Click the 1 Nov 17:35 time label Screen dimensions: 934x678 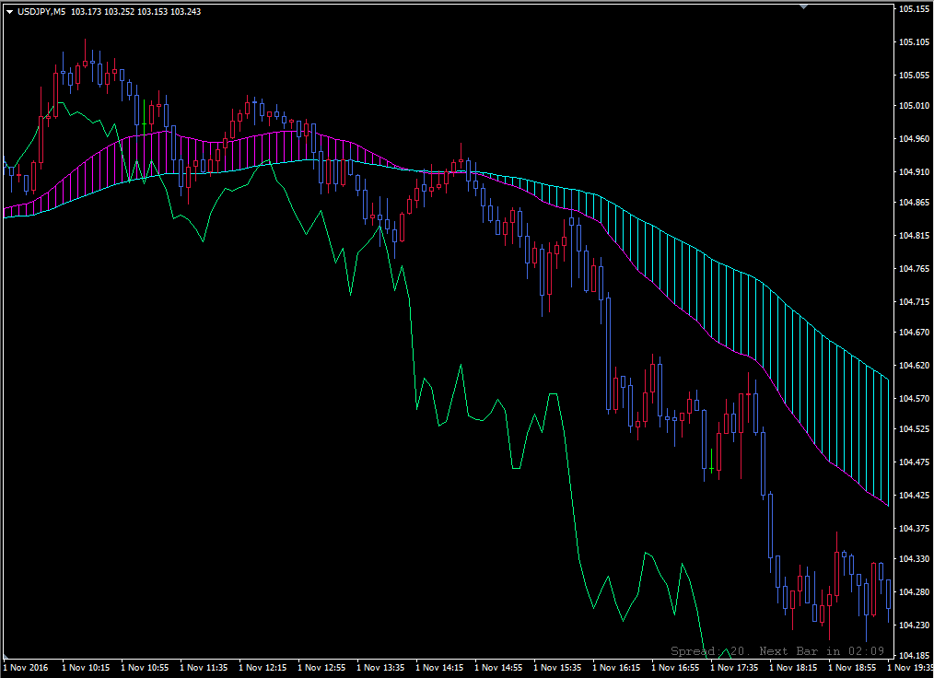(734, 667)
